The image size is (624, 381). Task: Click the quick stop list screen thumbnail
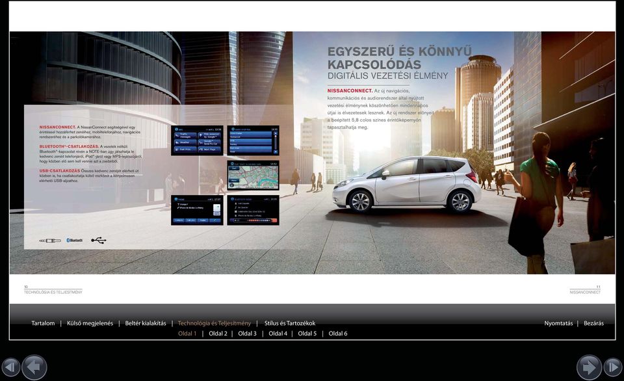(253, 140)
